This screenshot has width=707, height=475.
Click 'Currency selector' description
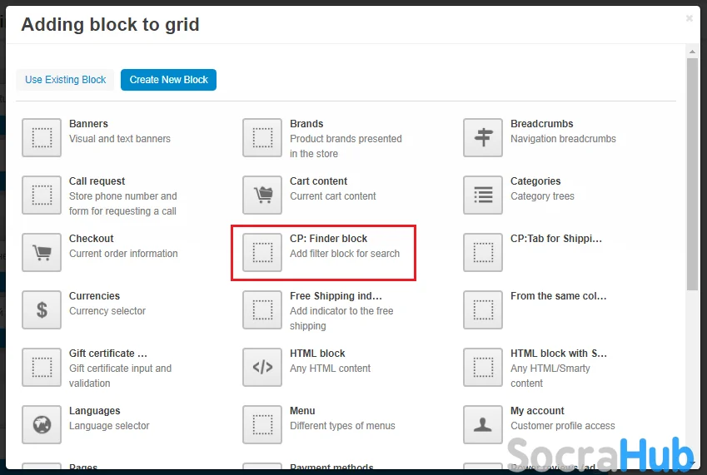tap(107, 311)
